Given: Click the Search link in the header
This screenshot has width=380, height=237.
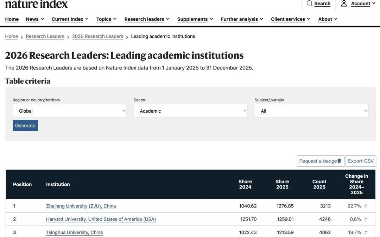Looking at the screenshot, I should 322,4.
